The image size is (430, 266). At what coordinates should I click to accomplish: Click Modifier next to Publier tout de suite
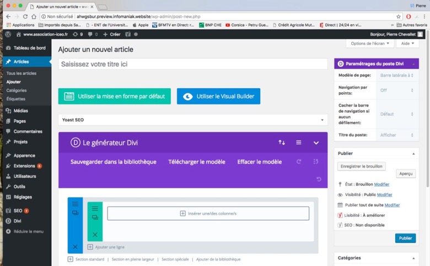point(392,205)
